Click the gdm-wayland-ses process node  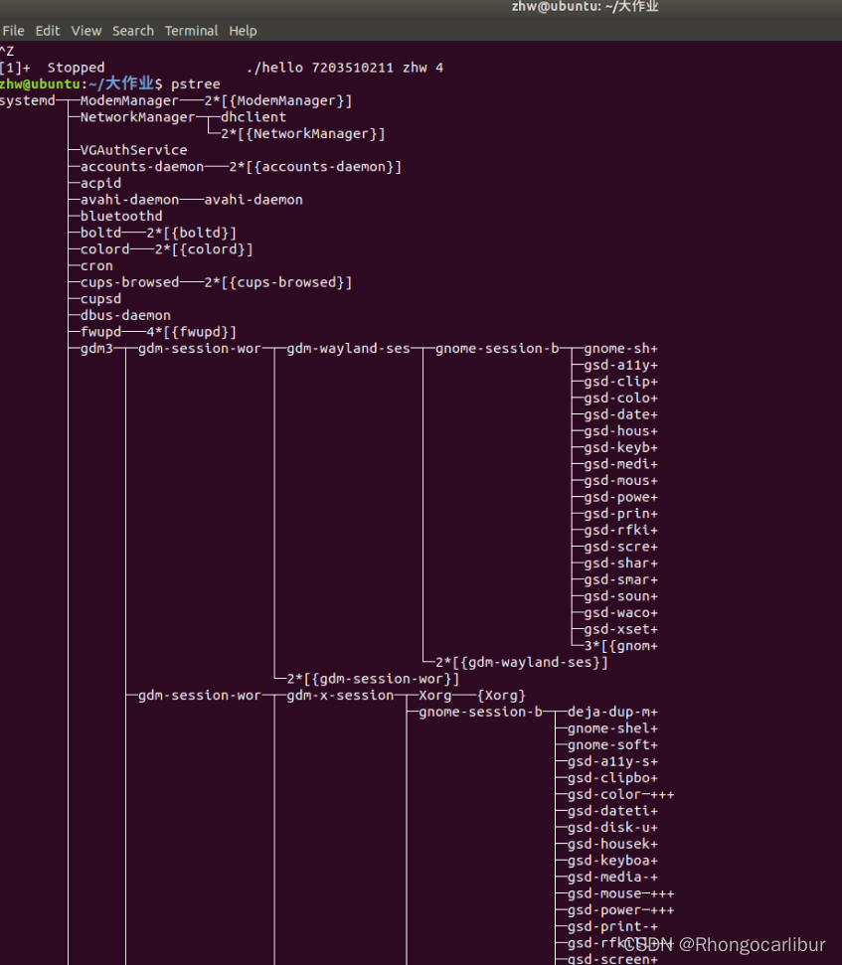pos(348,349)
